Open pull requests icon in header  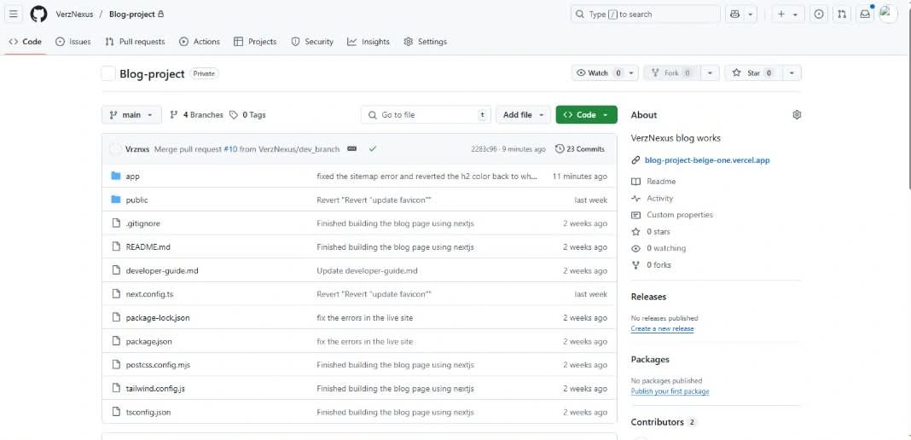point(842,14)
